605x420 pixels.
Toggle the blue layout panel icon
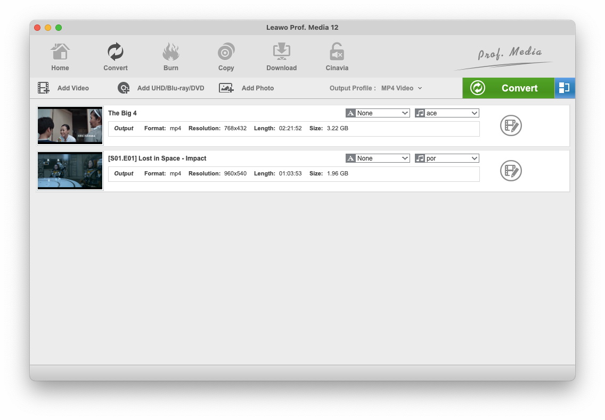pos(565,88)
